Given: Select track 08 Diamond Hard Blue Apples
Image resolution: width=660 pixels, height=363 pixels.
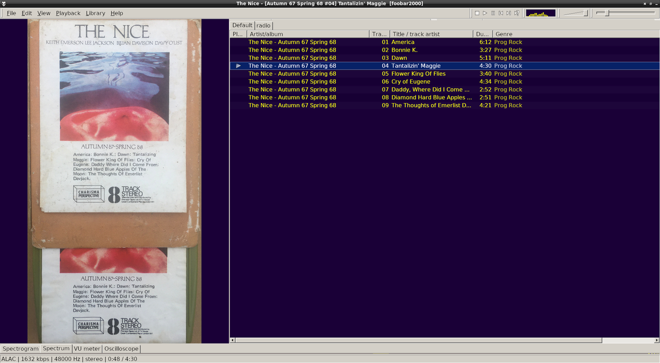Looking at the screenshot, I should [x=444, y=97].
